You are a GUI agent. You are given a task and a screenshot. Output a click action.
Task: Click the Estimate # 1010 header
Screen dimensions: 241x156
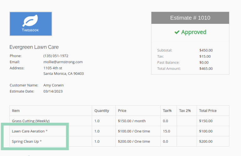[190, 18]
